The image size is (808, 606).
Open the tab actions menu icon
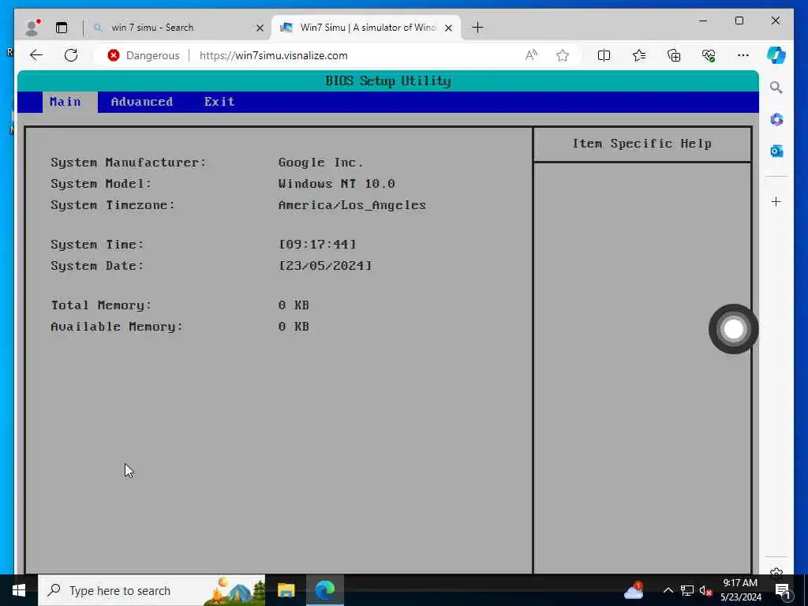[x=62, y=28]
